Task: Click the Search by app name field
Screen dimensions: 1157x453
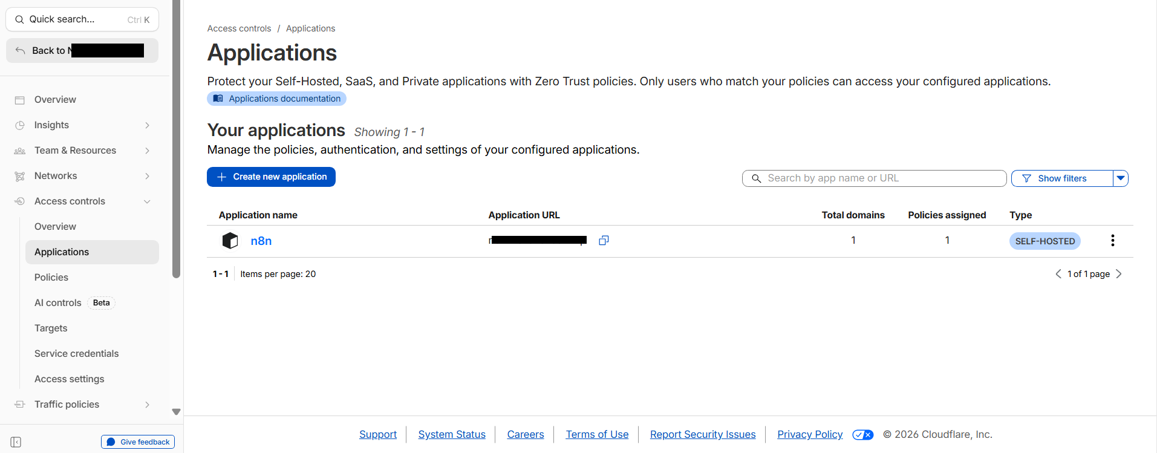Action: pos(874,178)
